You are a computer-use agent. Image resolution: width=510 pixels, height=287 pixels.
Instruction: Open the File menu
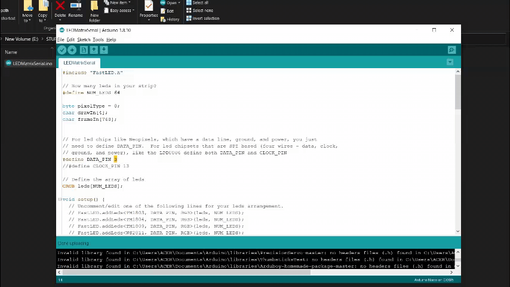[60, 39]
